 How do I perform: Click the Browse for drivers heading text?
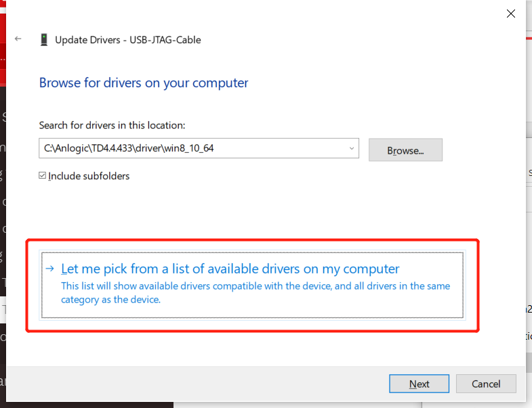pyautogui.click(x=144, y=83)
